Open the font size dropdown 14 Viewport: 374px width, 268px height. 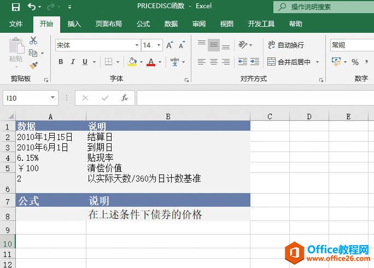(159, 45)
